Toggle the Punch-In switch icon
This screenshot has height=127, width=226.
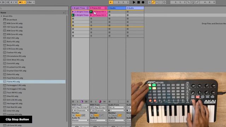point(188,2)
